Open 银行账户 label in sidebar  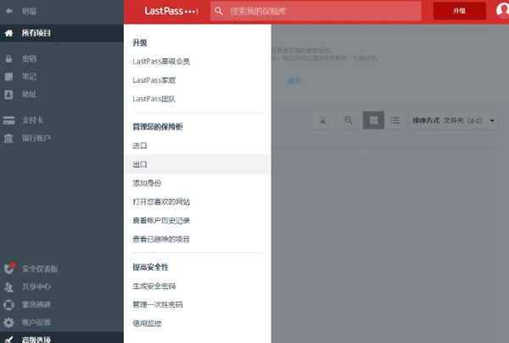click(x=36, y=138)
